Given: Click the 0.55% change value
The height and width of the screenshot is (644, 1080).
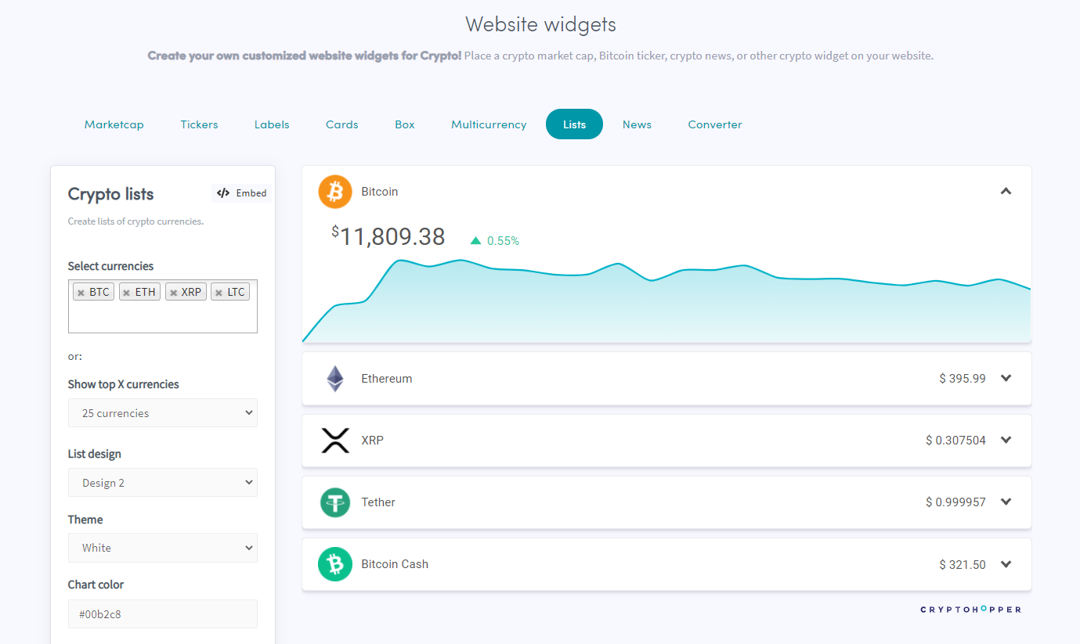Looking at the screenshot, I should coord(503,241).
